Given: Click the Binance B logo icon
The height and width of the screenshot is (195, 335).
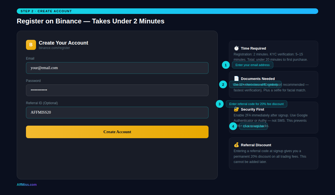Looking at the screenshot, I should 31,45.
